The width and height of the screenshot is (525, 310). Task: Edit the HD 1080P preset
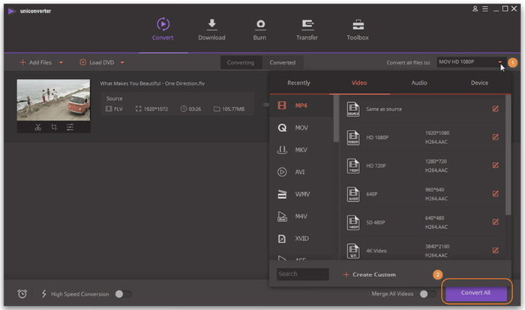coord(495,137)
